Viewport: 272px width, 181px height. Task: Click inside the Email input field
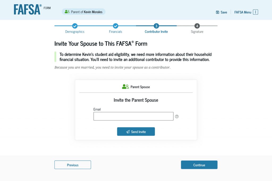(133, 116)
